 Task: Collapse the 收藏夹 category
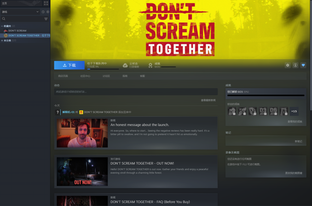2,26
